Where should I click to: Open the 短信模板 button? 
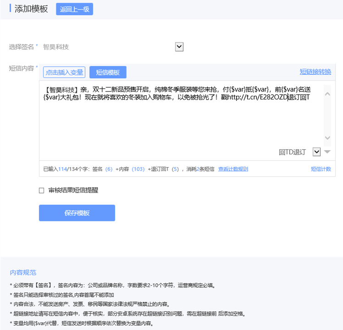point(108,72)
